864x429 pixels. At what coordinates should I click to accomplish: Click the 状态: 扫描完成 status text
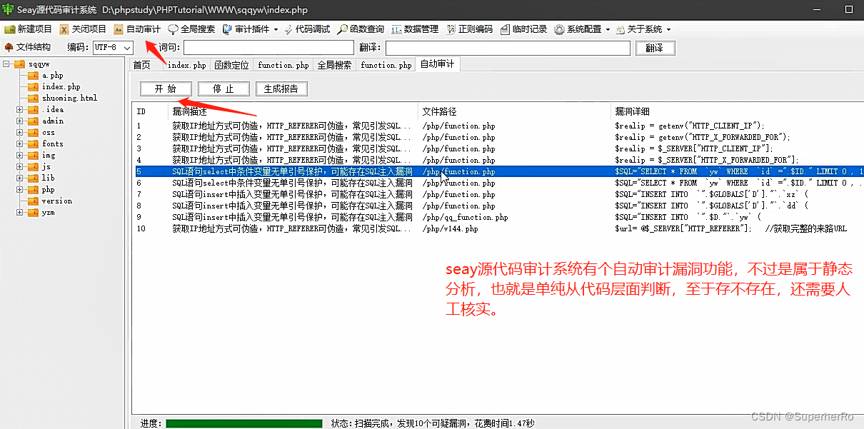click(x=433, y=423)
